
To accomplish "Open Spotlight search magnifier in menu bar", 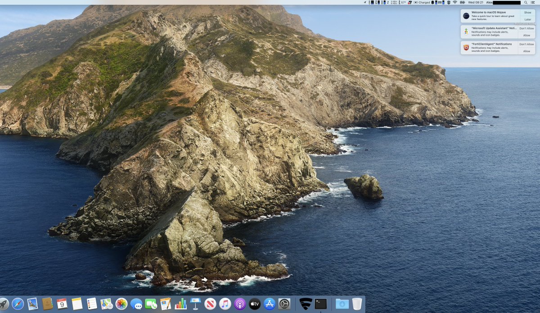I will point(526,2).
